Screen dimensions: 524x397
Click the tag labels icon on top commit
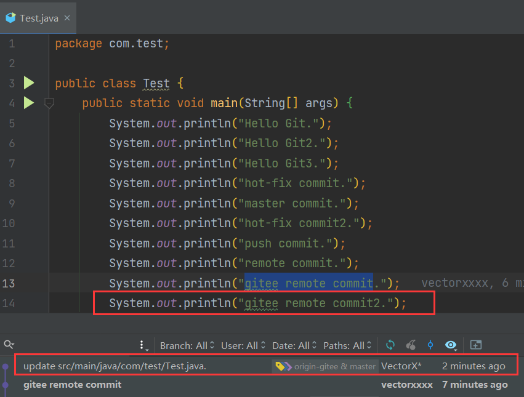tap(283, 367)
